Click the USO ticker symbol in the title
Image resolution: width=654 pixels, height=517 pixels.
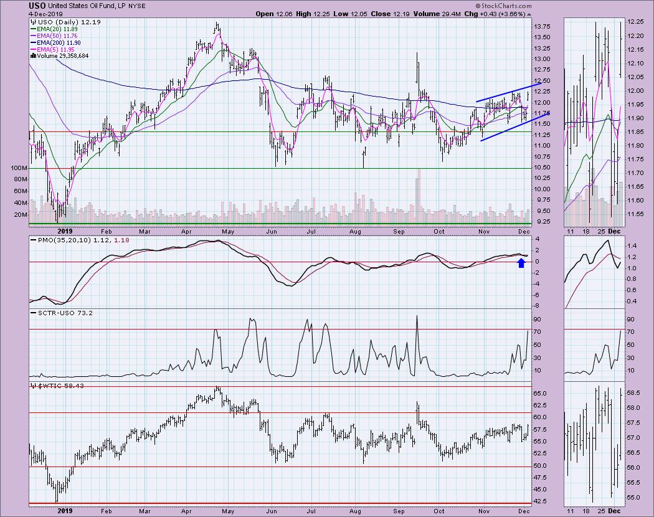point(37,6)
